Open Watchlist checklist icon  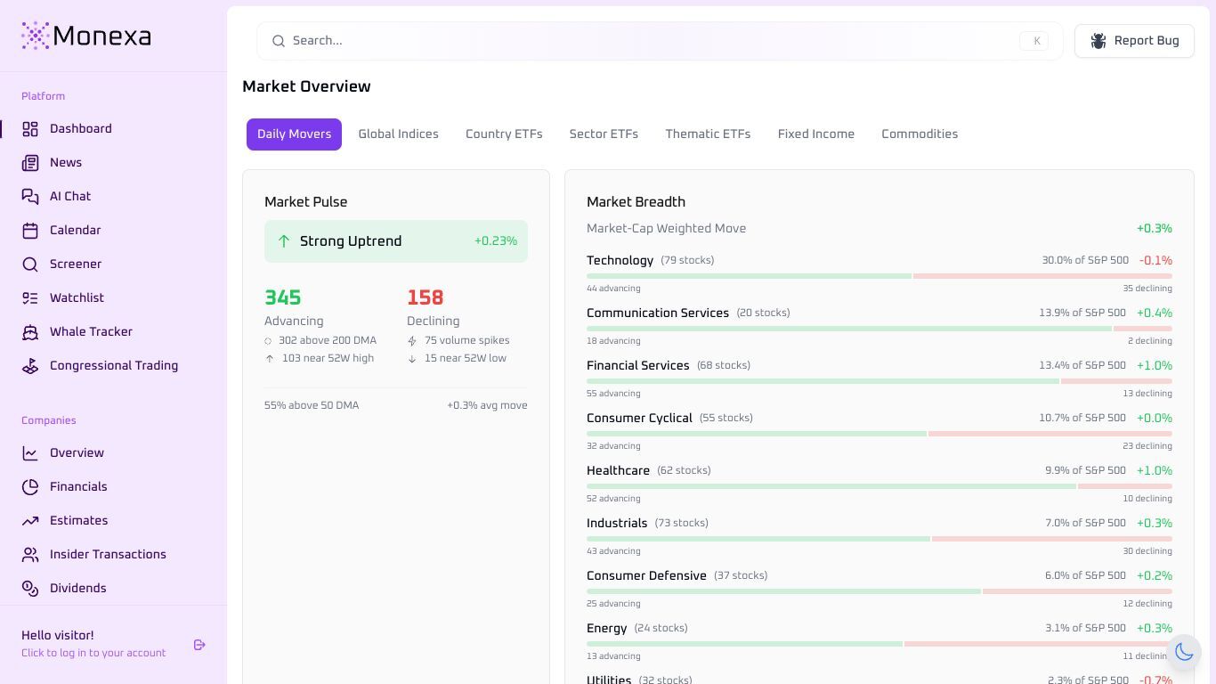(30, 298)
